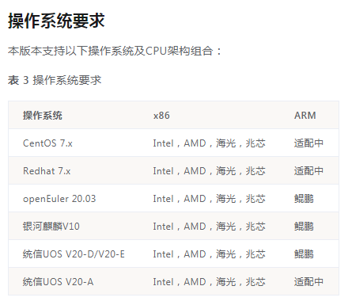Screen dimensions: 352x305
Task: Click x86 value in openEuler 20.03 row
Action: pos(209,199)
